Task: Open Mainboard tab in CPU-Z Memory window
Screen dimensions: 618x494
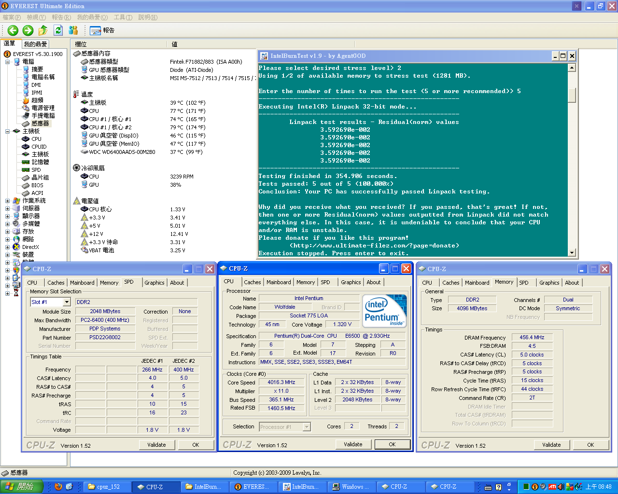Action: pyautogui.click(x=477, y=283)
